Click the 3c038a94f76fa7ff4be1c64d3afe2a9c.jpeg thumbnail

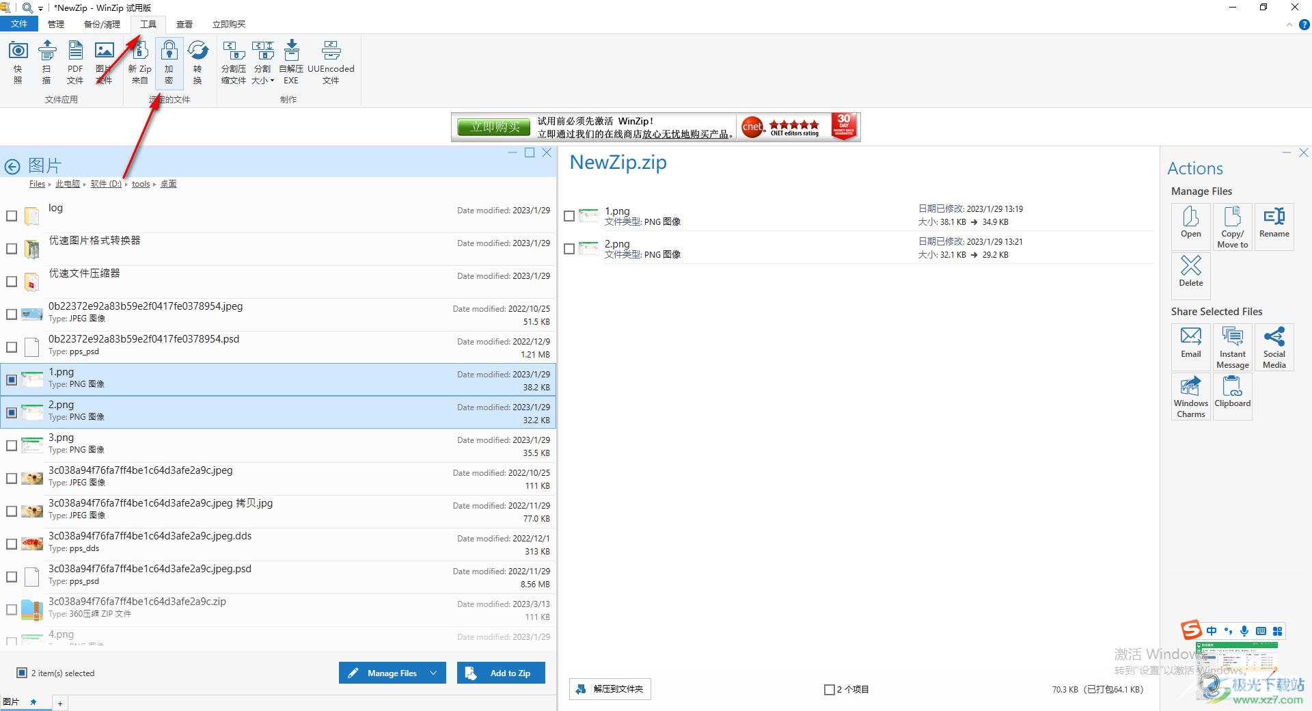tap(31, 478)
